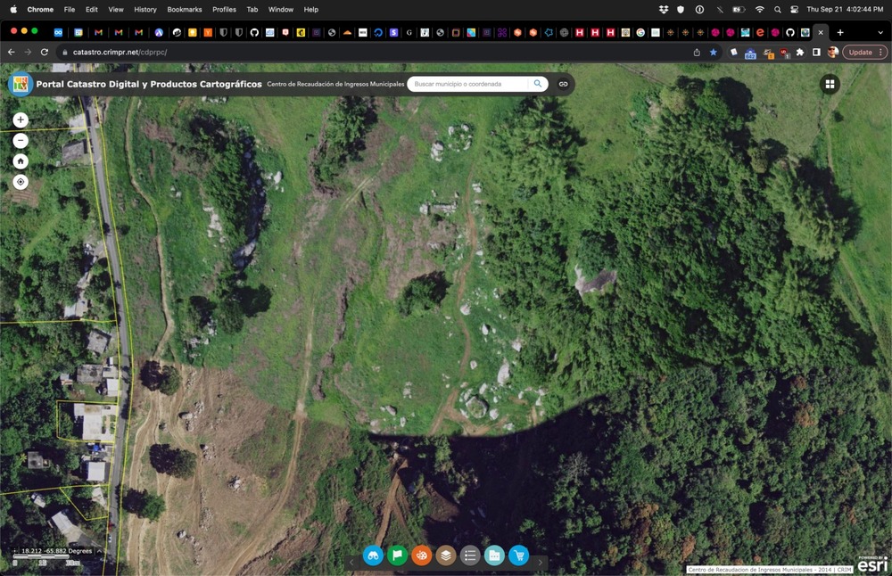Close the current browser tab
The width and height of the screenshot is (892, 576).
(x=821, y=32)
